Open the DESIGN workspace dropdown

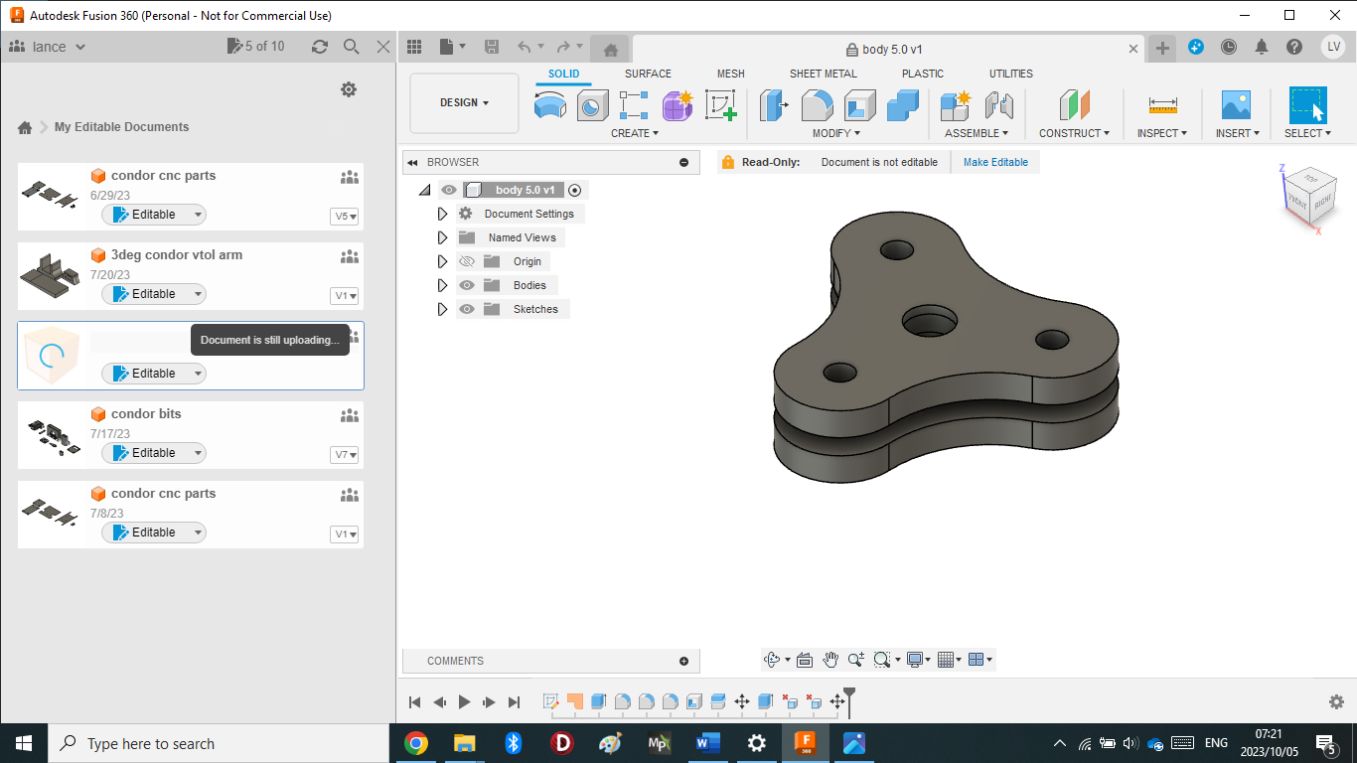pyautogui.click(x=465, y=103)
